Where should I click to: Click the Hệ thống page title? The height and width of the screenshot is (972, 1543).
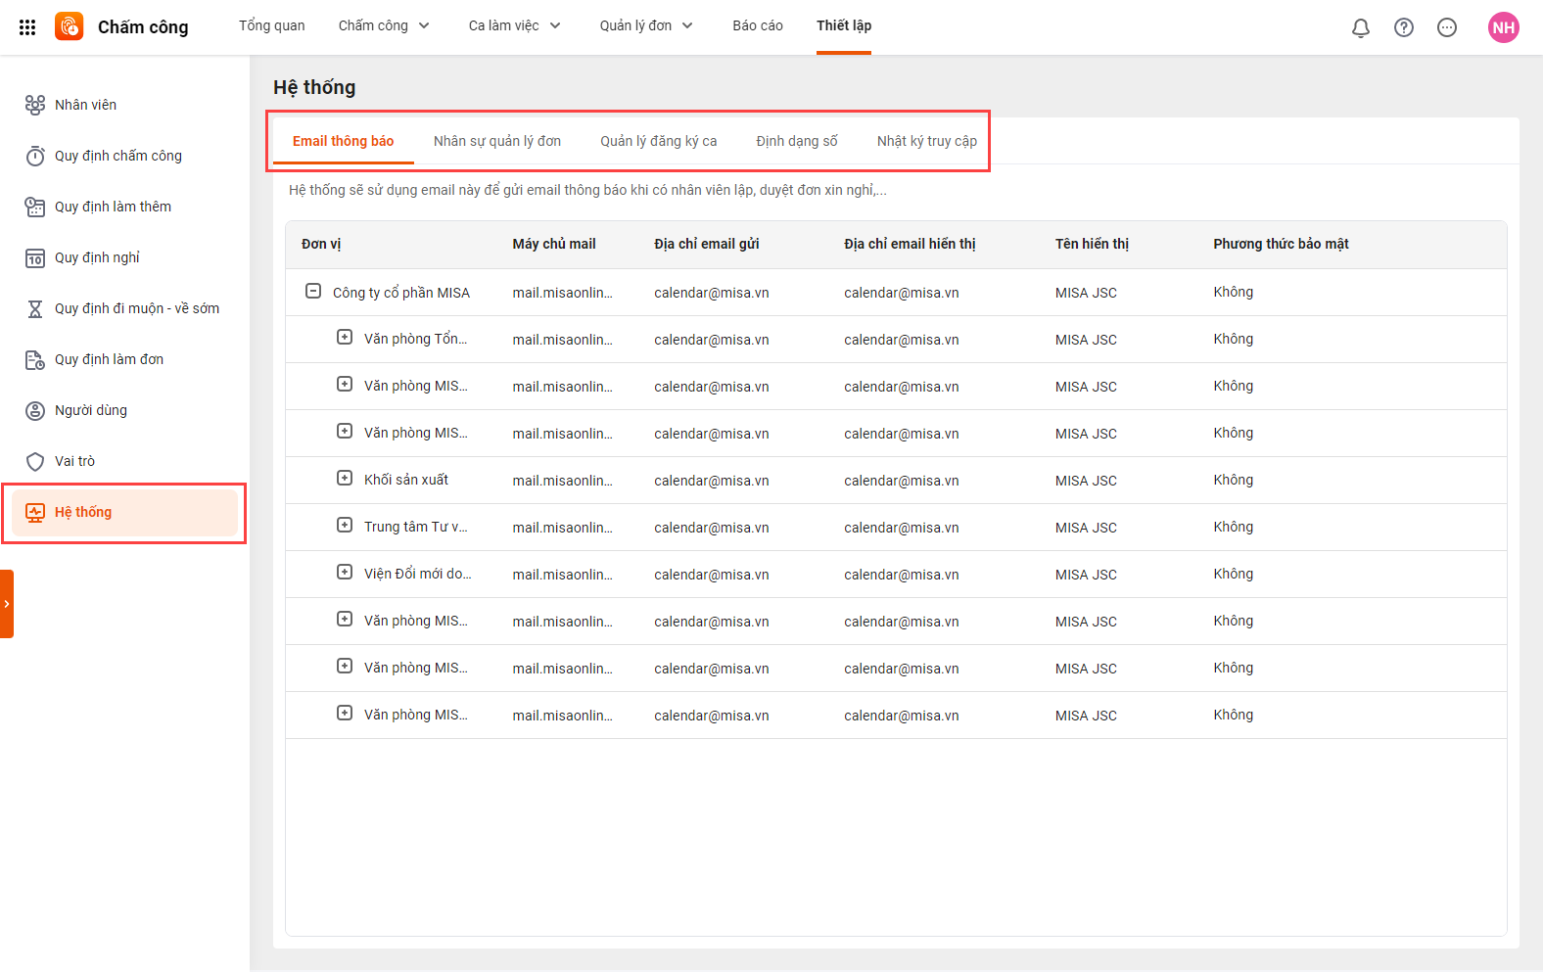pyautogui.click(x=314, y=87)
